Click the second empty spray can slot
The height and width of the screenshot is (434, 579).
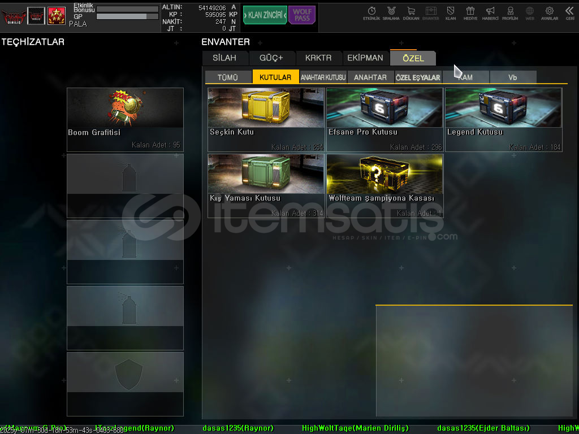(x=125, y=251)
